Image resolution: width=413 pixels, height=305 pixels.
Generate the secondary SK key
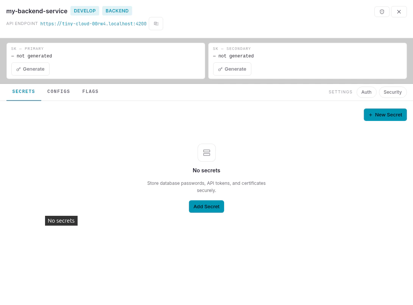click(x=232, y=69)
